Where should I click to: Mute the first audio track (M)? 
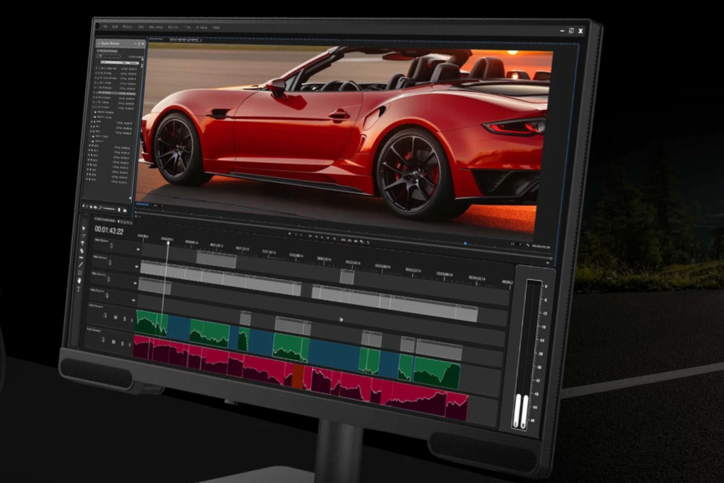click(115, 317)
